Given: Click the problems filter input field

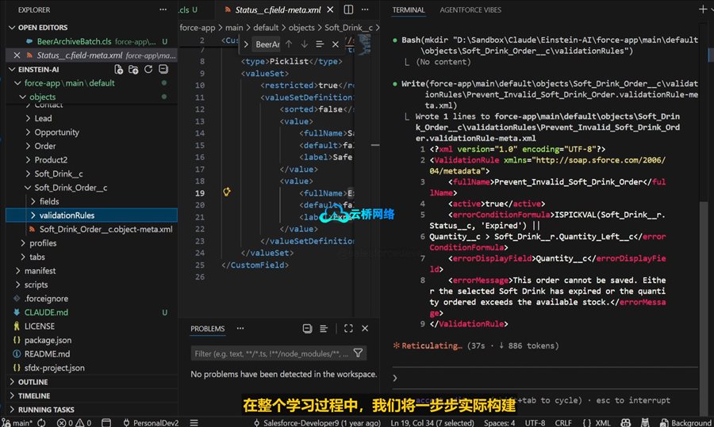Looking at the screenshot, I should point(270,353).
